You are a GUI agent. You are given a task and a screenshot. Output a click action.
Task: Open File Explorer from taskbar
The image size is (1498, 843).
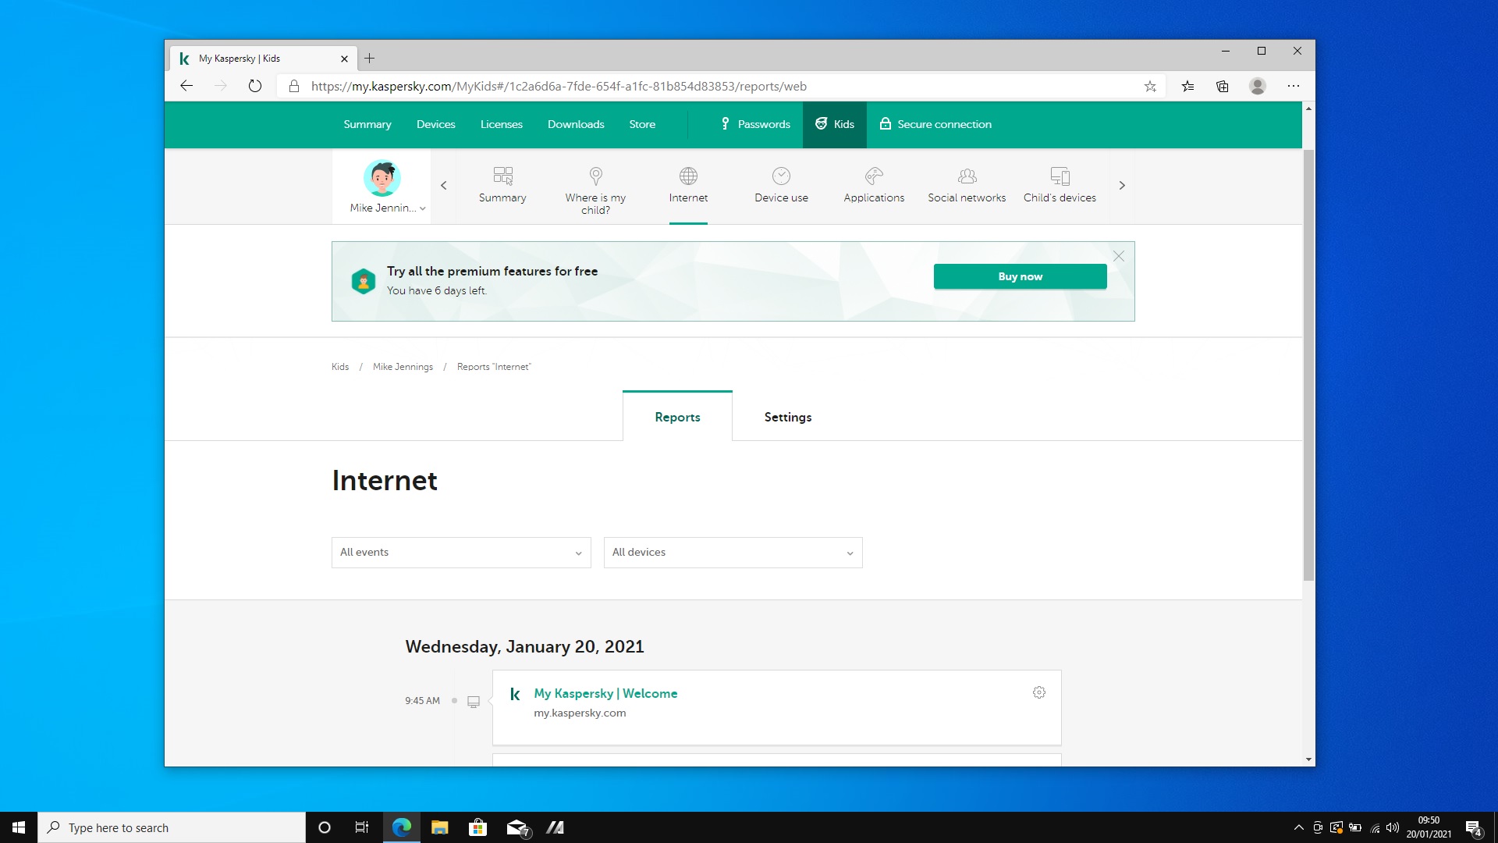point(440,827)
